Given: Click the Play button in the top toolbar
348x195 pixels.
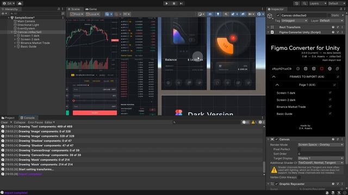Looking at the screenshot, I should pyautogui.click(x=166, y=3).
